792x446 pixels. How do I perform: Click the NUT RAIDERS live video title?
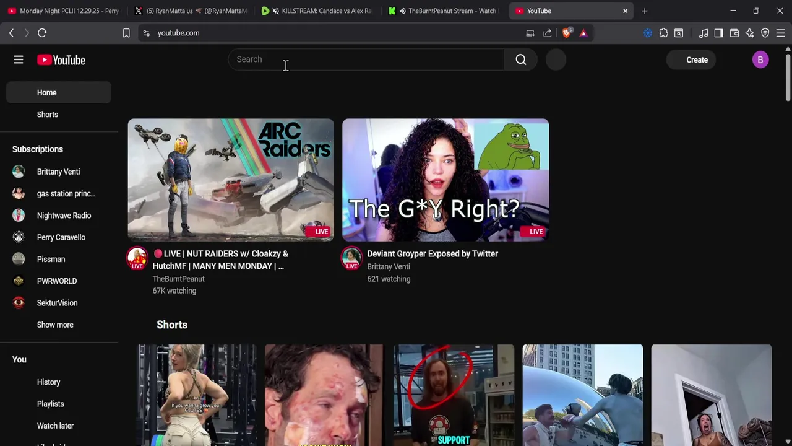(221, 260)
